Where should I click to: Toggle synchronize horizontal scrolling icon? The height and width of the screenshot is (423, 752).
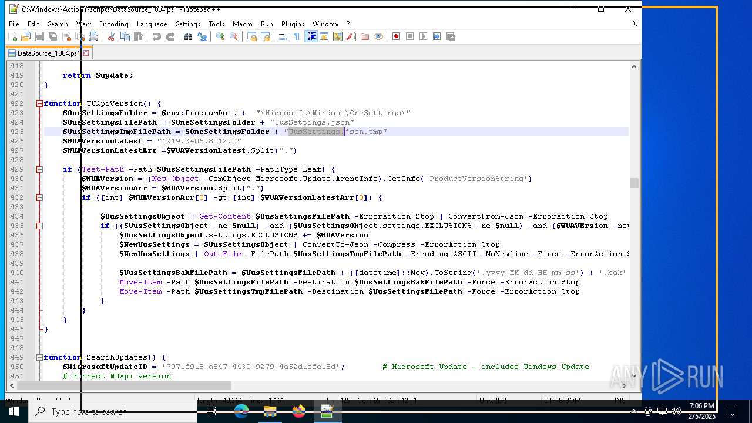point(265,36)
